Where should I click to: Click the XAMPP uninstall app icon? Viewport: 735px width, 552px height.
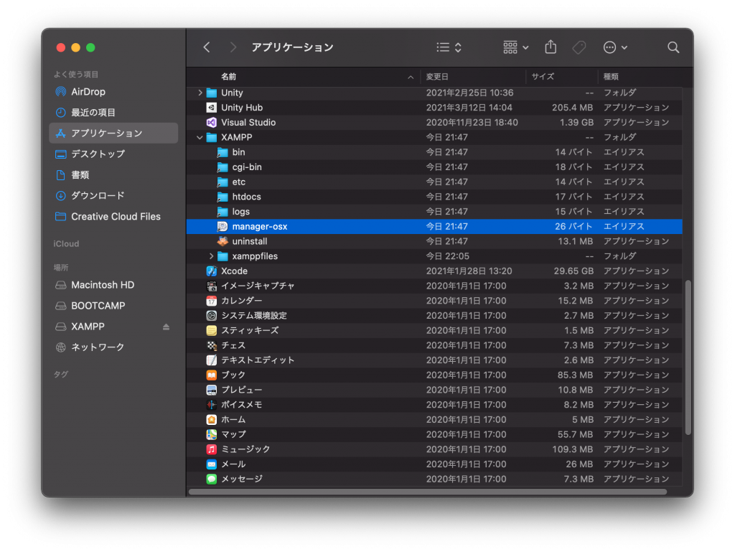pyautogui.click(x=223, y=241)
